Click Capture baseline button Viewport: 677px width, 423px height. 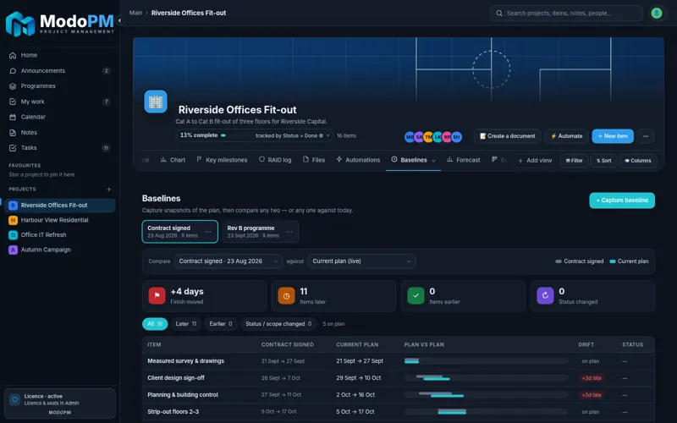click(622, 201)
